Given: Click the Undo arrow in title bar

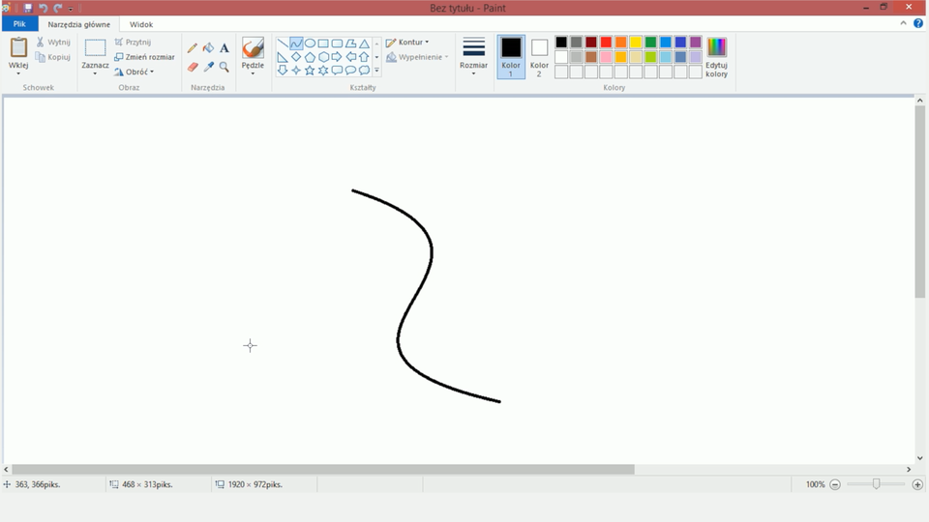Looking at the screenshot, I should coord(43,8).
